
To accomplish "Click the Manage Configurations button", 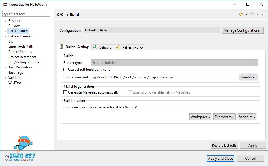I will coord(243,30).
